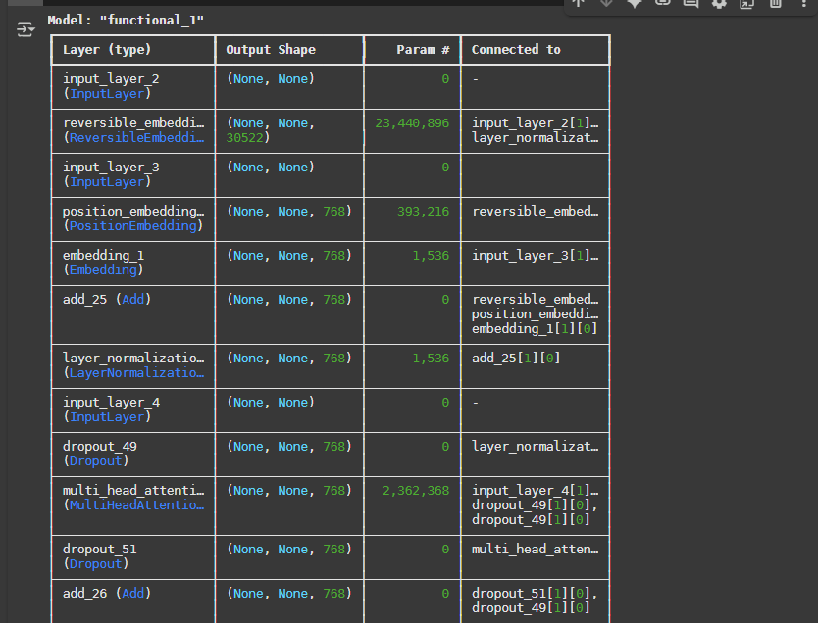
Task: Open cell settings gear icon
Action: 719,4
